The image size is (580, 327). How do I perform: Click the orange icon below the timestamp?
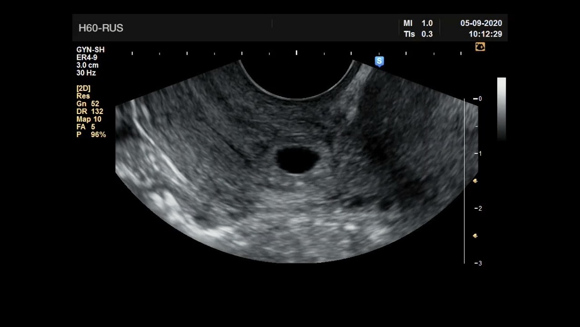480,47
